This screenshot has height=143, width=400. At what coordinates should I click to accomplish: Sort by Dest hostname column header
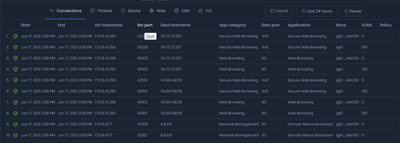175,25
